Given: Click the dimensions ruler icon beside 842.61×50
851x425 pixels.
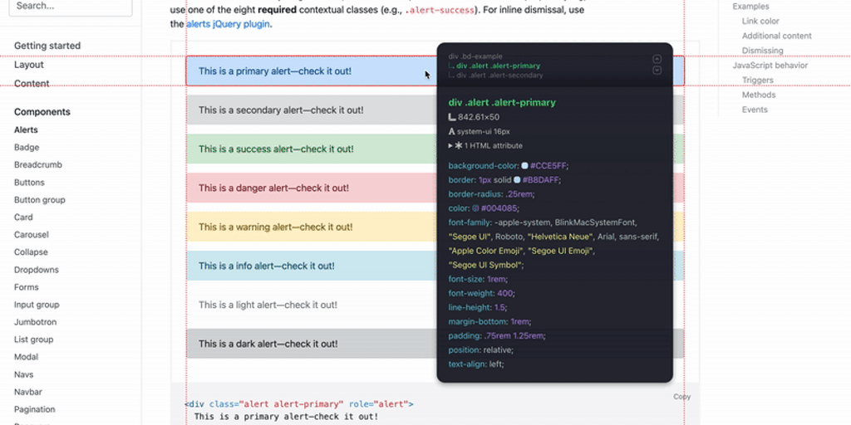Looking at the screenshot, I should tap(452, 117).
